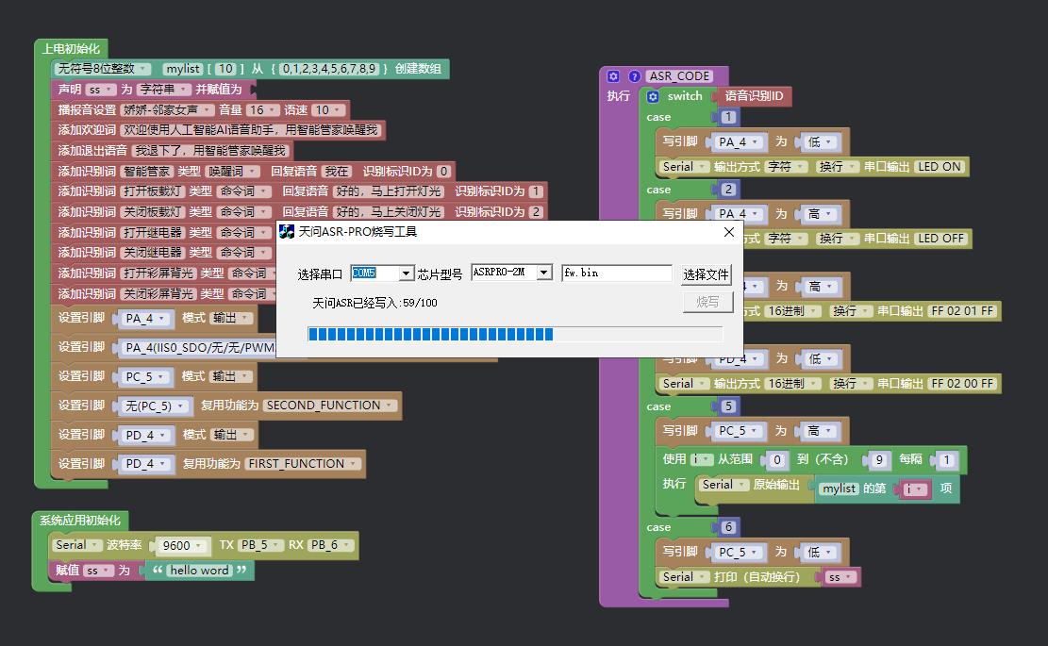
Task: Select the 上电初始化 block header
Action: (70, 49)
